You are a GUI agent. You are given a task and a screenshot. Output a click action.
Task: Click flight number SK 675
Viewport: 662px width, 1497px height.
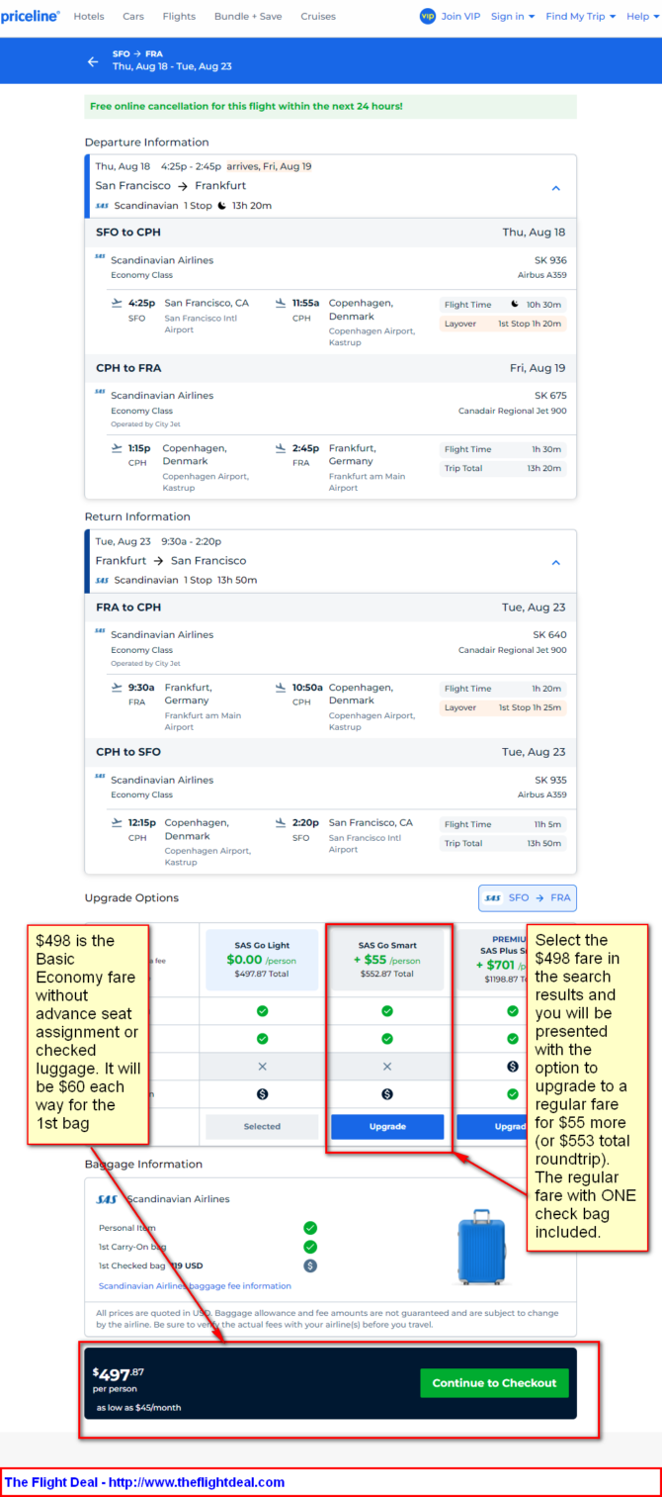pos(550,395)
